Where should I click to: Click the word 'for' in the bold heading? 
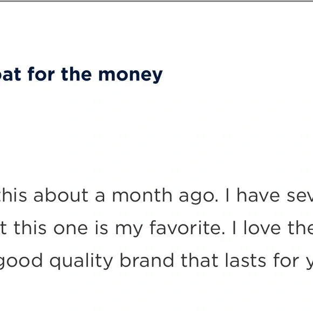tap(41, 74)
